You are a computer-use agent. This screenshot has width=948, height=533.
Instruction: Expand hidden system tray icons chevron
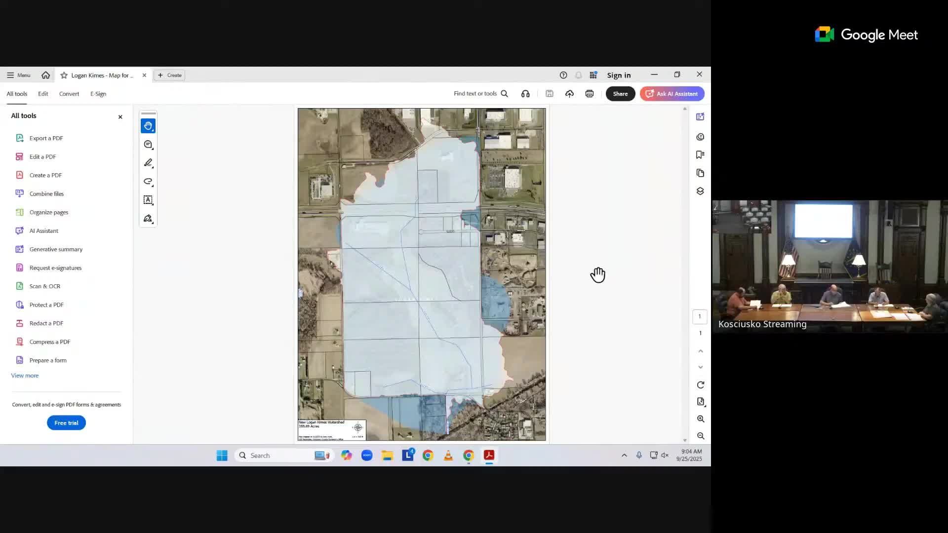pos(624,456)
